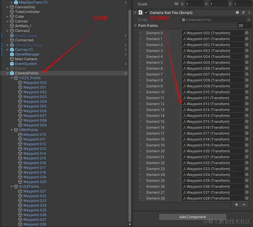Grab the reorder handle of Element 3
Screen dimensions: 253x227
click(x=141, y=50)
